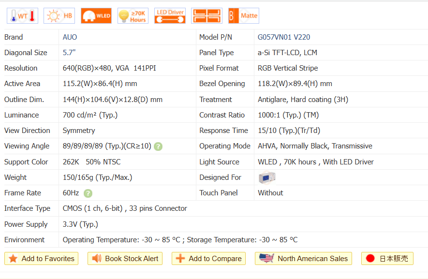Screen dimensions: 428x279
Task: Click the AUO brand value
Action: [70, 37]
